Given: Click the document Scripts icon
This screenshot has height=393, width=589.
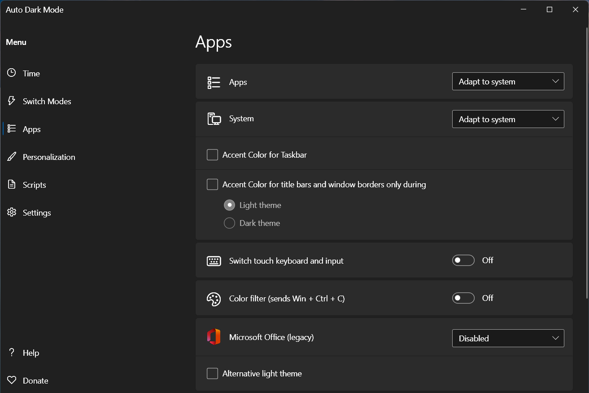Looking at the screenshot, I should (12, 184).
